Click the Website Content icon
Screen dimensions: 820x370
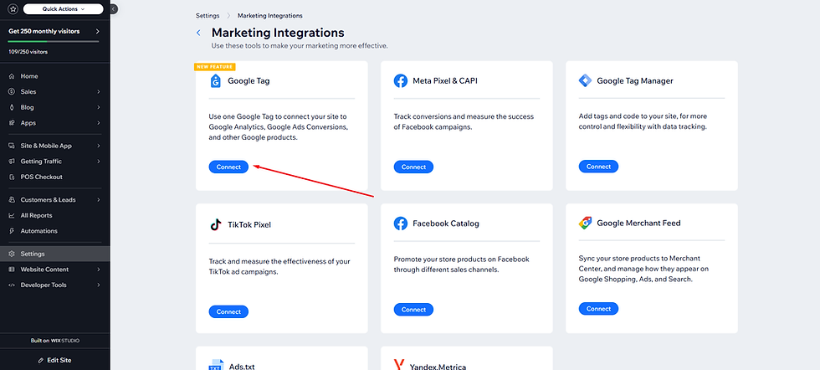coord(12,270)
